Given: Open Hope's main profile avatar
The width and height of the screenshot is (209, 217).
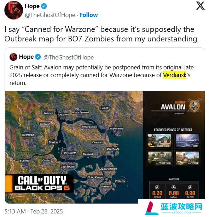Looking at the screenshot, I should click(13, 10).
